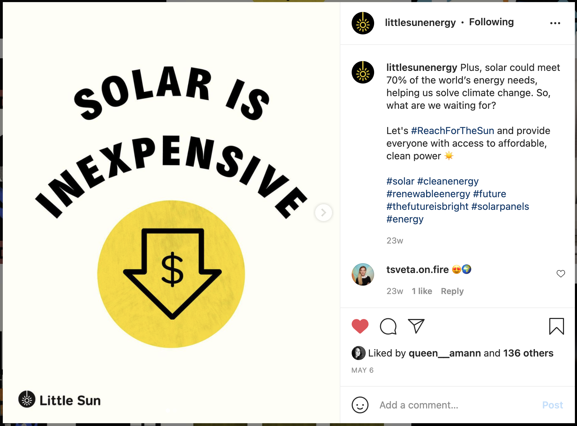Viewport: 577px width, 426px height.
Task: Click the Following button in header
Action: point(491,22)
